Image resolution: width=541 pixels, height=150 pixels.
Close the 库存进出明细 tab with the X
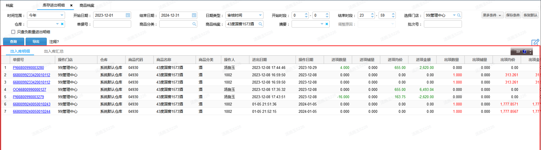tap(71, 6)
